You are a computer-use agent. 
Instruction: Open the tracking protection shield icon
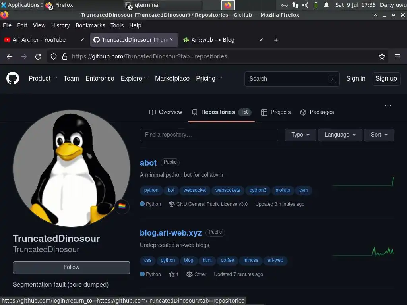click(x=54, y=56)
